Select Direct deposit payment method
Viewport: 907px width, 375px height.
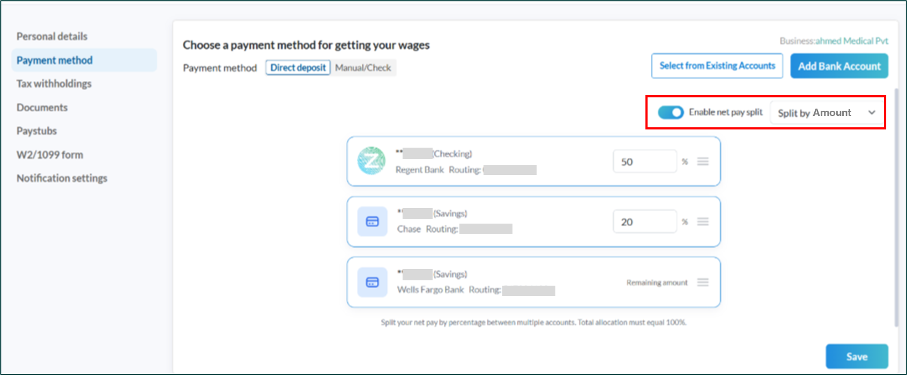298,67
